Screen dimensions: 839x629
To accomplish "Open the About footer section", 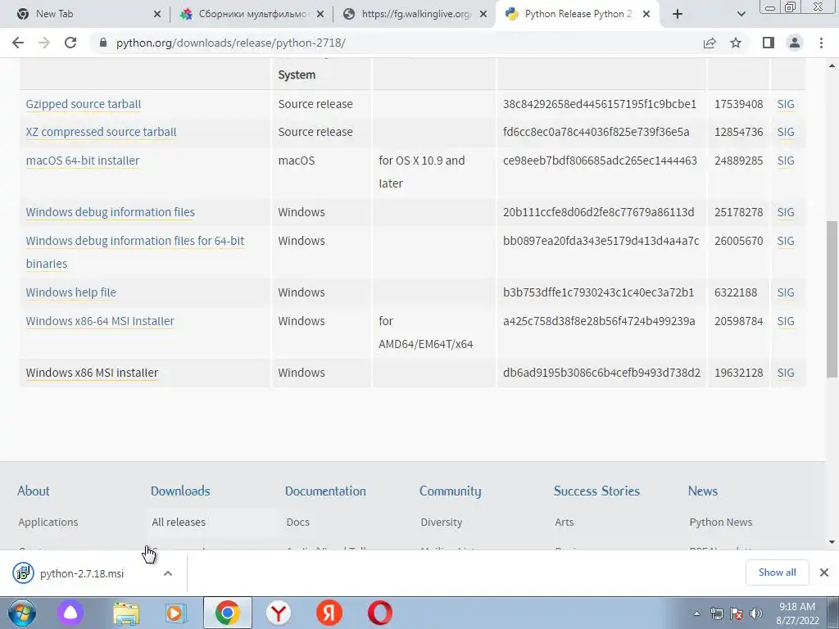I will pos(33,491).
